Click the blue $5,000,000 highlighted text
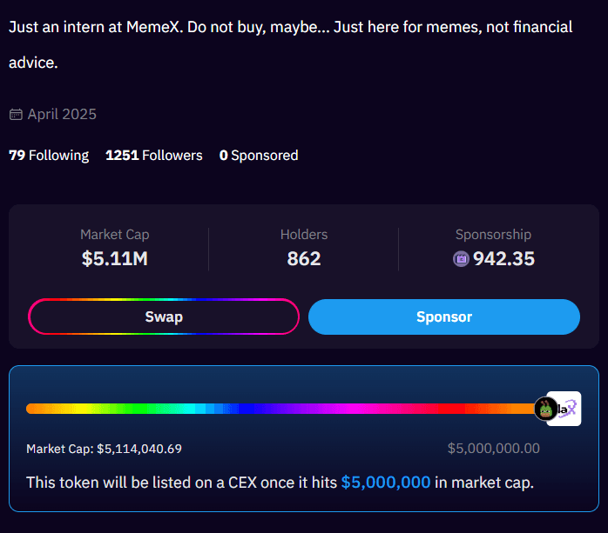608x533 pixels. (385, 482)
